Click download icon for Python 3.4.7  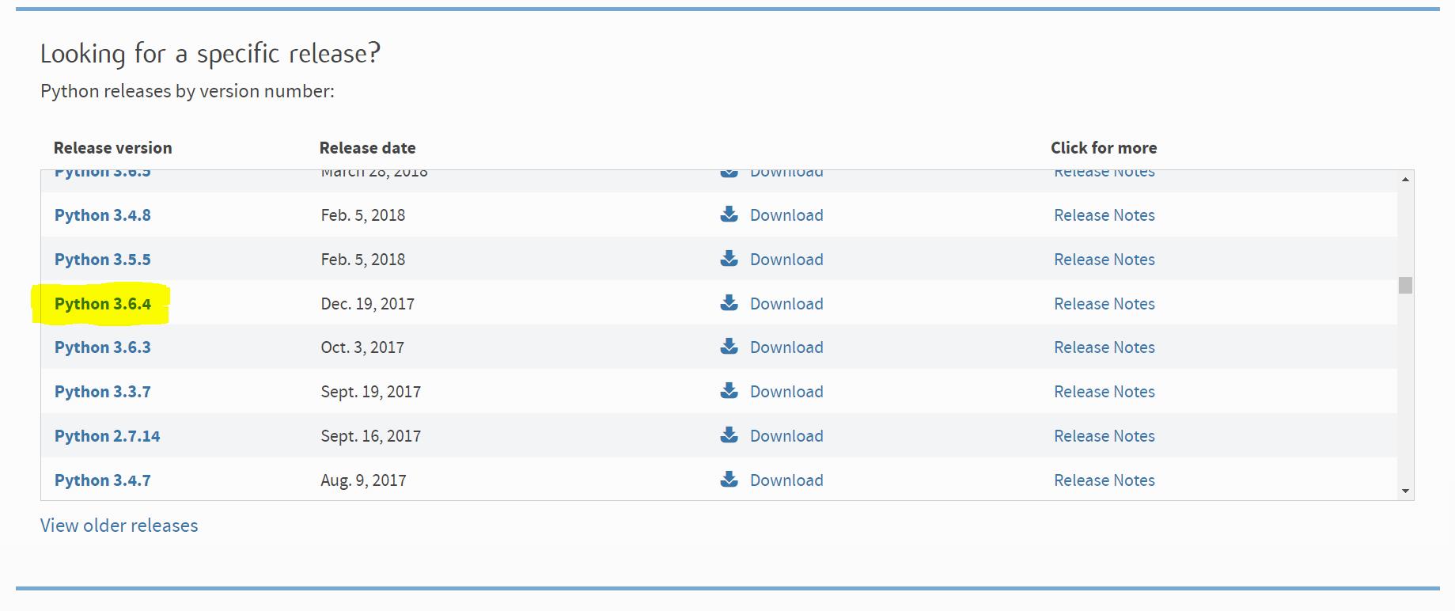tap(729, 480)
